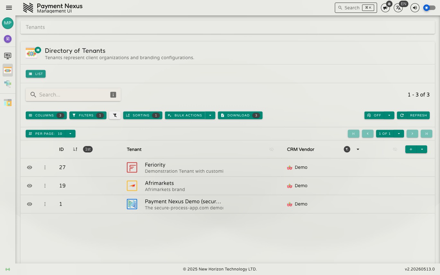Open the global Search box
This screenshot has width=440, height=275.
pos(356,8)
